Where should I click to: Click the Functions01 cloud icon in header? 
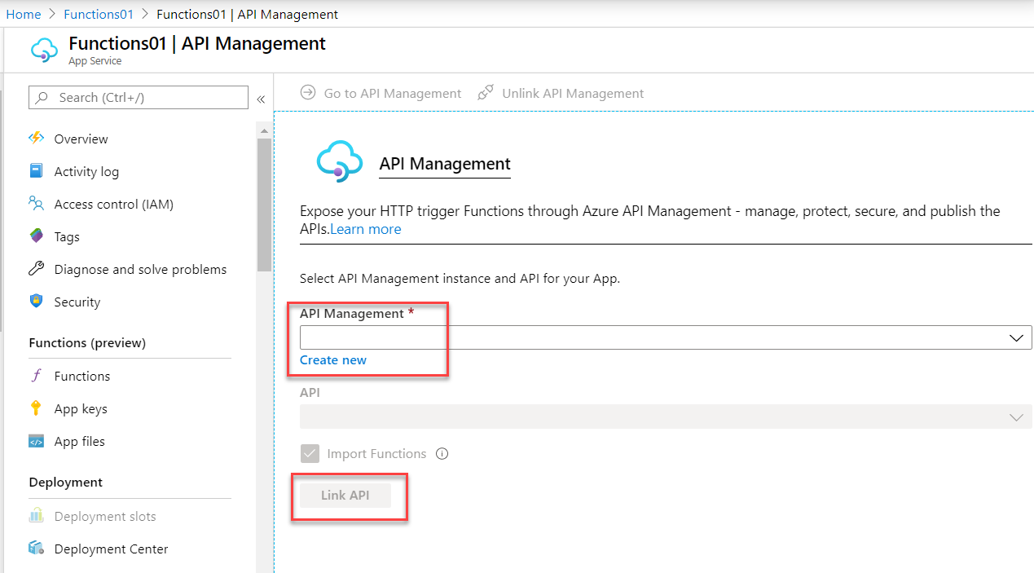pyautogui.click(x=44, y=51)
